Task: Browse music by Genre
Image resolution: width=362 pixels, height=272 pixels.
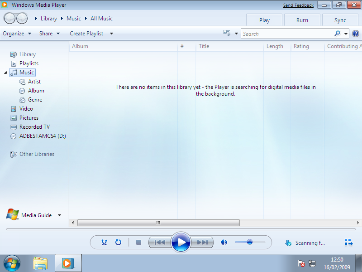Action: pyautogui.click(x=31, y=100)
